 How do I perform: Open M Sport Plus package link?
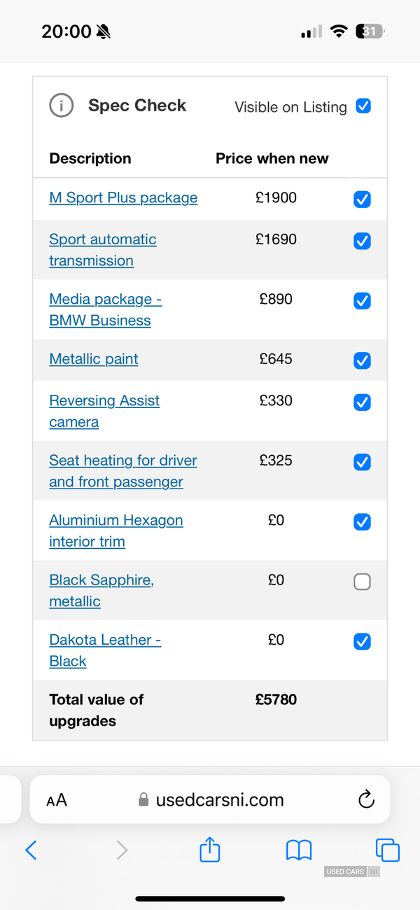pyautogui.click(x=123, y=198)
